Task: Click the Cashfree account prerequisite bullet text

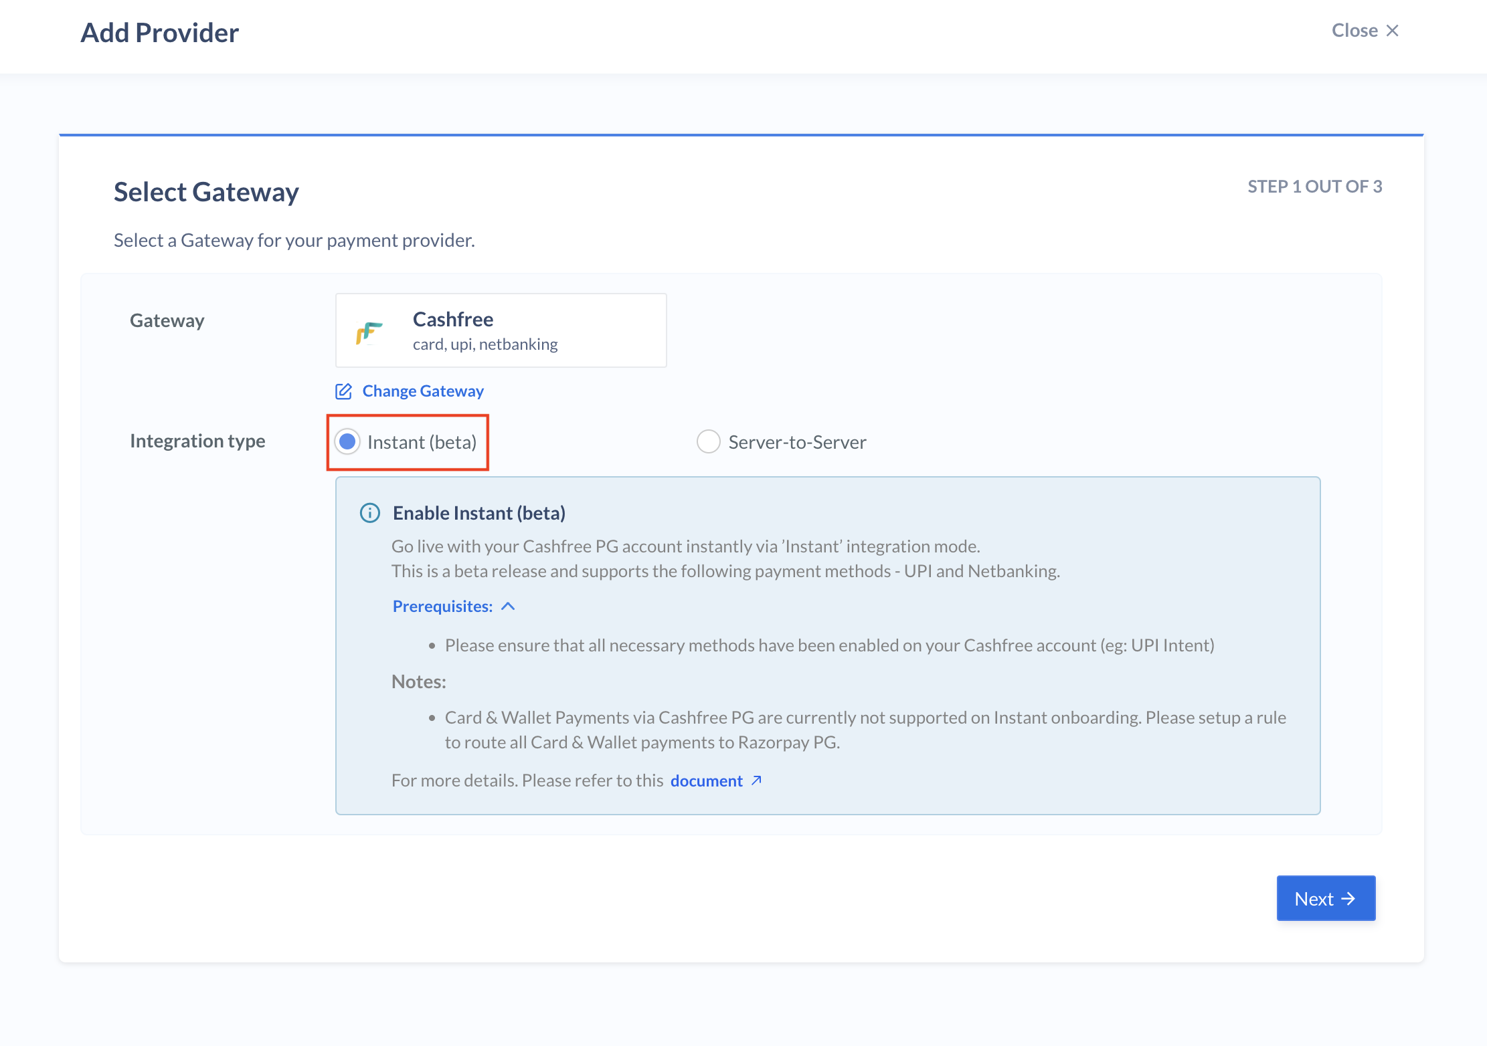Action: tap(830, 645)
